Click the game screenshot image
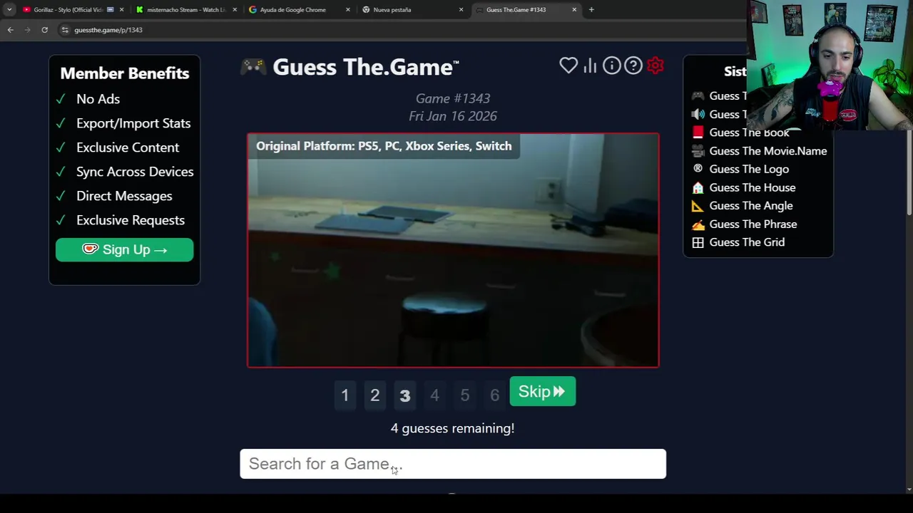The height and width of the screenshot is (513, 913). (453, 250)
